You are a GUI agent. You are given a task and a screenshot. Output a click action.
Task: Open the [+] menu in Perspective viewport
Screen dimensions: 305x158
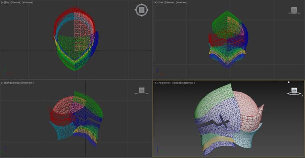point(155,83)
